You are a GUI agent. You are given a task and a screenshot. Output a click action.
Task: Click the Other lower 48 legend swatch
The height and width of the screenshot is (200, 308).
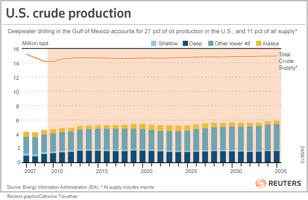(210, 43)
